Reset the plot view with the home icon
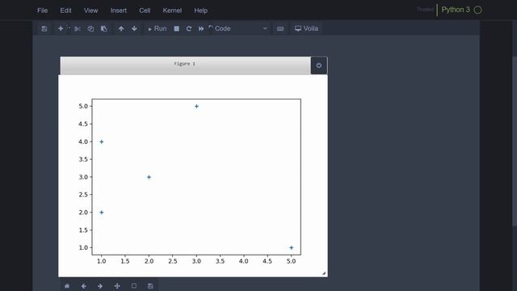The width and height of the screenshot is (517, 291). [67, 286]
